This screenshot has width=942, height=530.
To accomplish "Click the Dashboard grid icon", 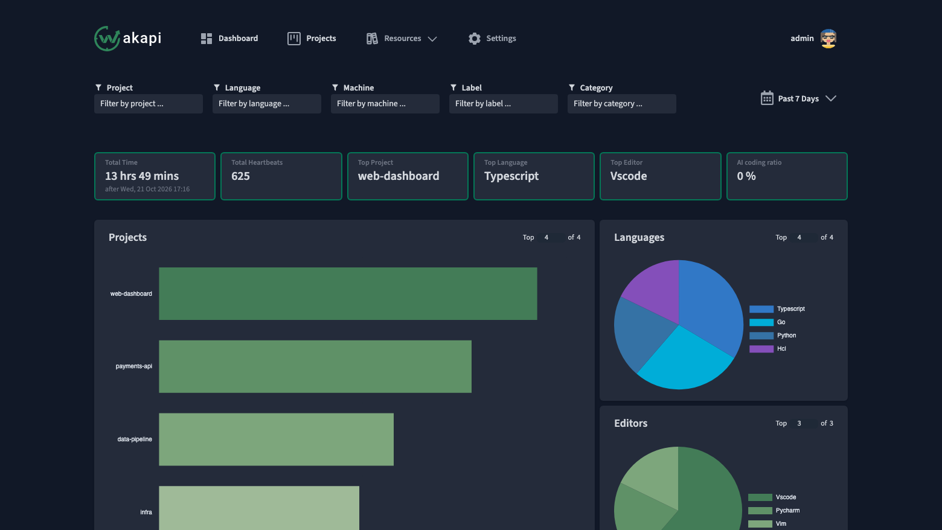I will pos(207,39).
